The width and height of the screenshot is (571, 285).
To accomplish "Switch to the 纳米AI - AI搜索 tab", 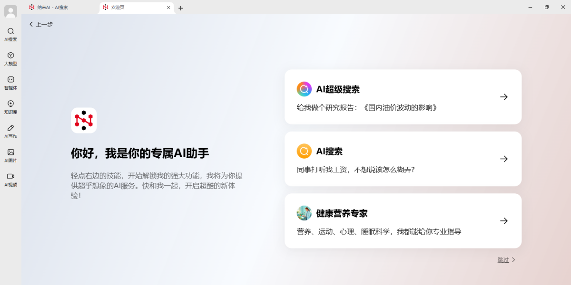I will tap(49, 7).
